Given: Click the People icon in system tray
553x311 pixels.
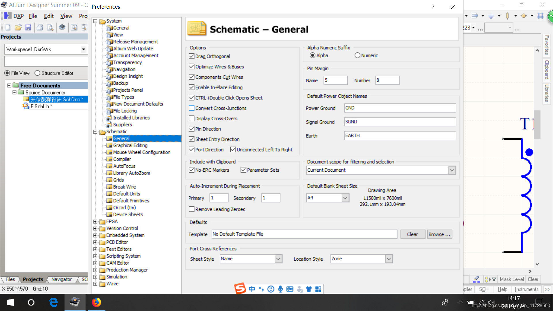Looking at the screenshot, I should (445, 302).
